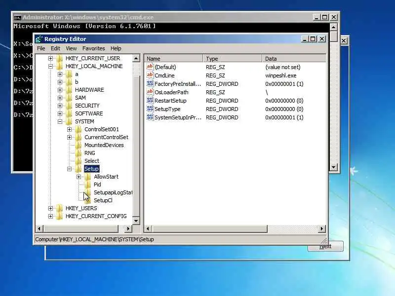Click the tree pane scroll right arrow

pos(128,228)
